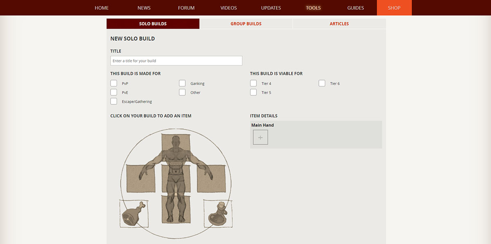491x244 pixels.
Task: Click the potion slot icon
Action: click(x=218, y=213)
